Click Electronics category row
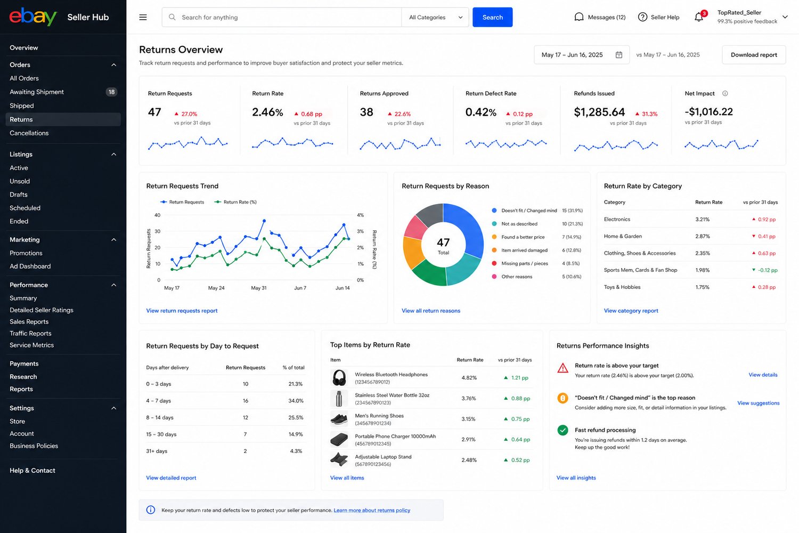This screenshot has width=799, height=533. (x=691, y=220)
